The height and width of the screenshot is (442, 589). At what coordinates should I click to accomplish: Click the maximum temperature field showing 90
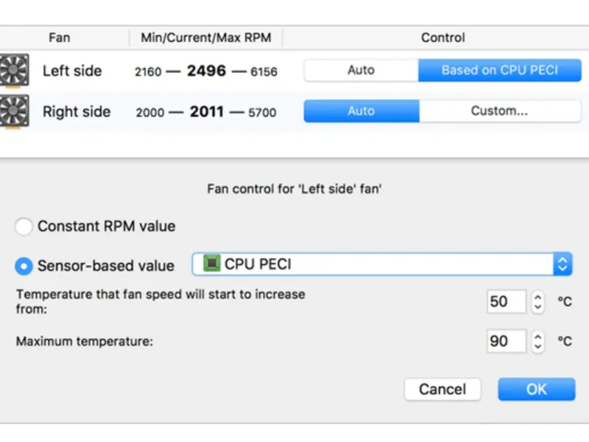pyautogui.click(x=506, y=341)
